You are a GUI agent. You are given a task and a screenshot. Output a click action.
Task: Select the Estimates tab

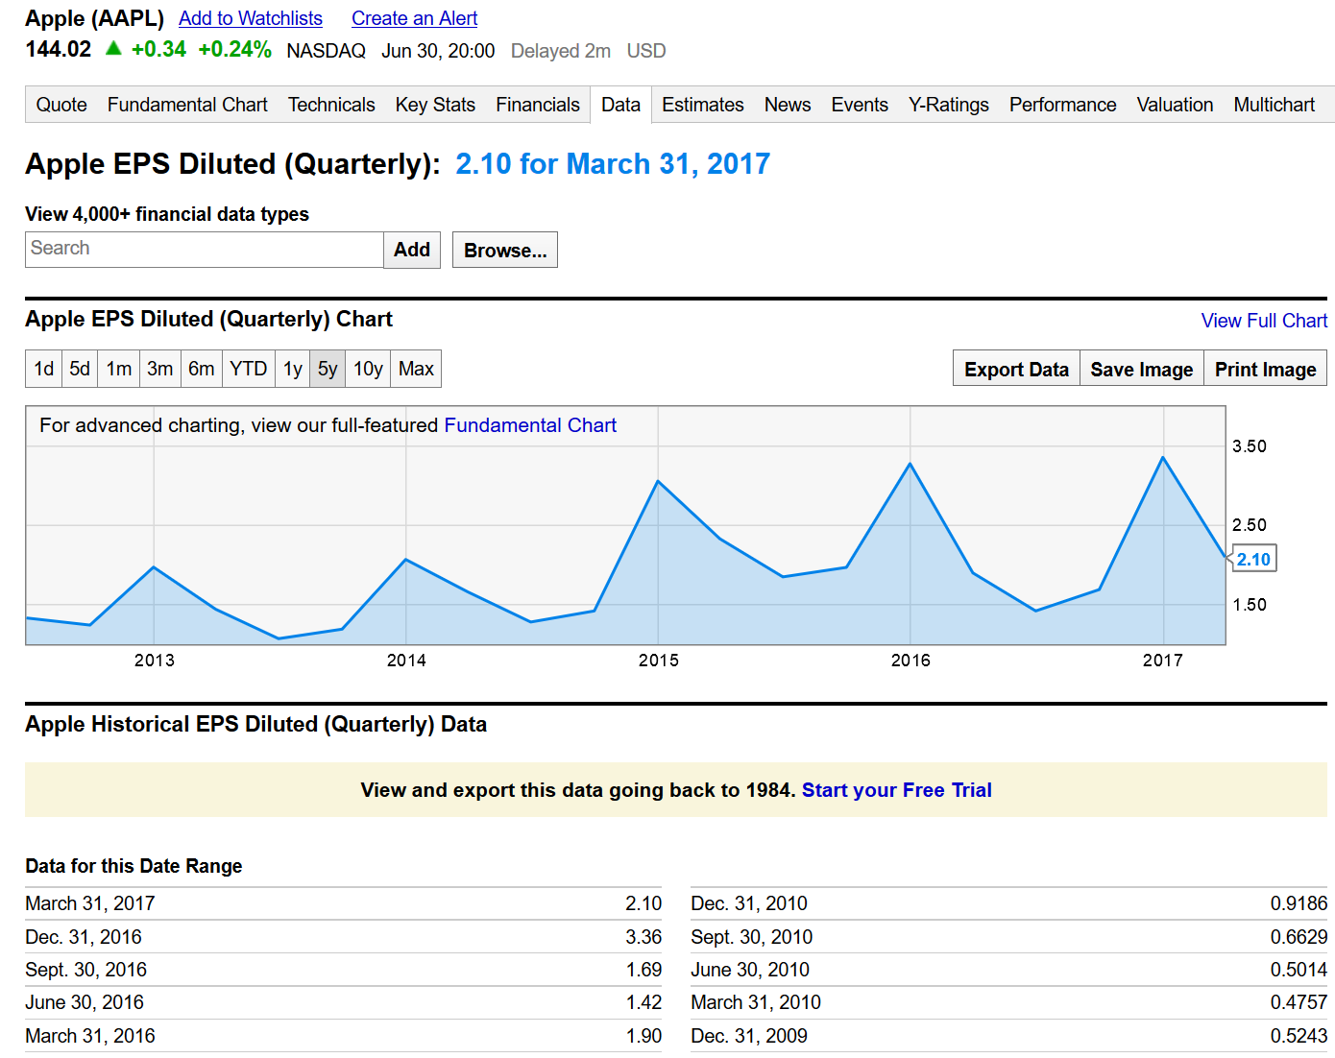(702, 105)
